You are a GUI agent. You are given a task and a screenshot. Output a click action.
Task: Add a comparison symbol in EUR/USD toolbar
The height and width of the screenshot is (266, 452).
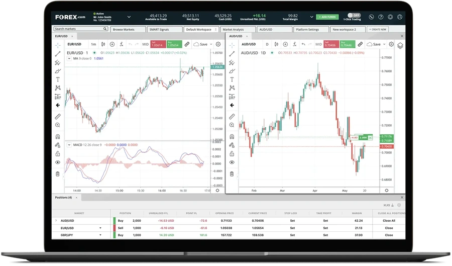click(112, 44)
